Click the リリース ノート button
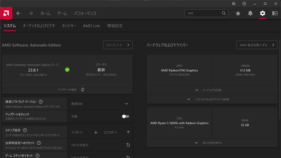The image size is (281, 158). click(x=118, y=45)
